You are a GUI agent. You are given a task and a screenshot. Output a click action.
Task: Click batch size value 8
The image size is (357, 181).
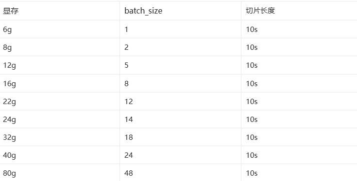[x=127, y=84]
